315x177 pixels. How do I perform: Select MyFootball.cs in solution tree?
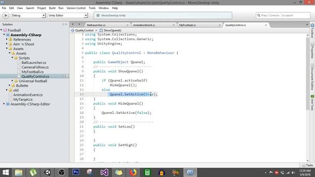32,72
